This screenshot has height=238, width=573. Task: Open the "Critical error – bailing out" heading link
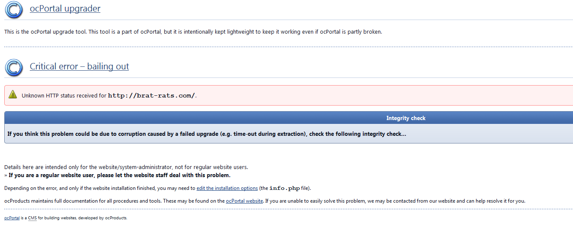(79, 66)
